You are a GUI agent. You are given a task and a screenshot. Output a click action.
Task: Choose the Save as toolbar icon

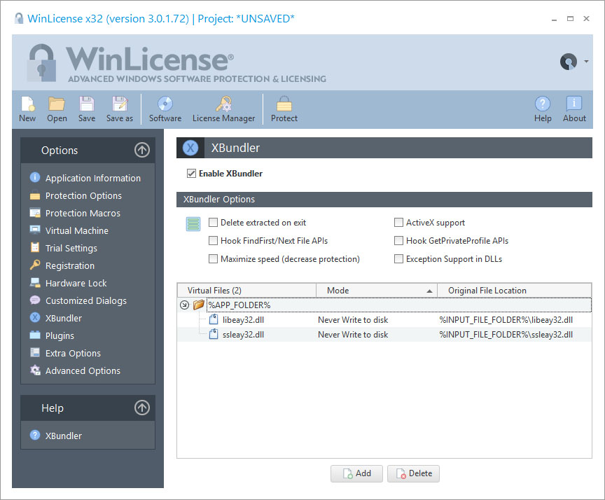point(120,109)
